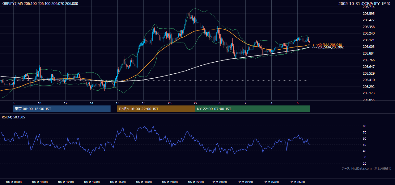Click the 10/31 20:00 bottom time label
This screenshot has width=395, height=185.
point(170,182)
